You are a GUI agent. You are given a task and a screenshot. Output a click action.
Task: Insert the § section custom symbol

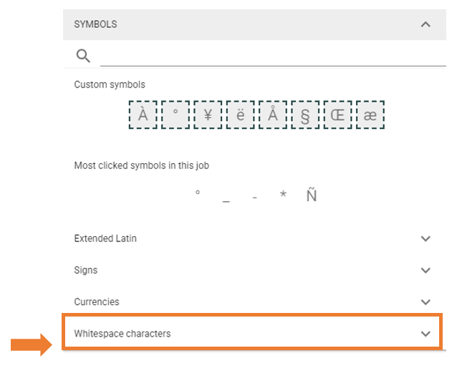coord(305,115)
